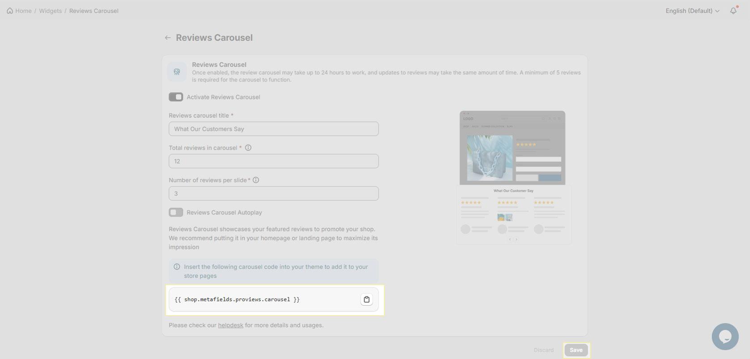The height and width of the screenshot is (359, 750).
Task: Click the Reviews Carousel page heading
Action: point(214,38)
